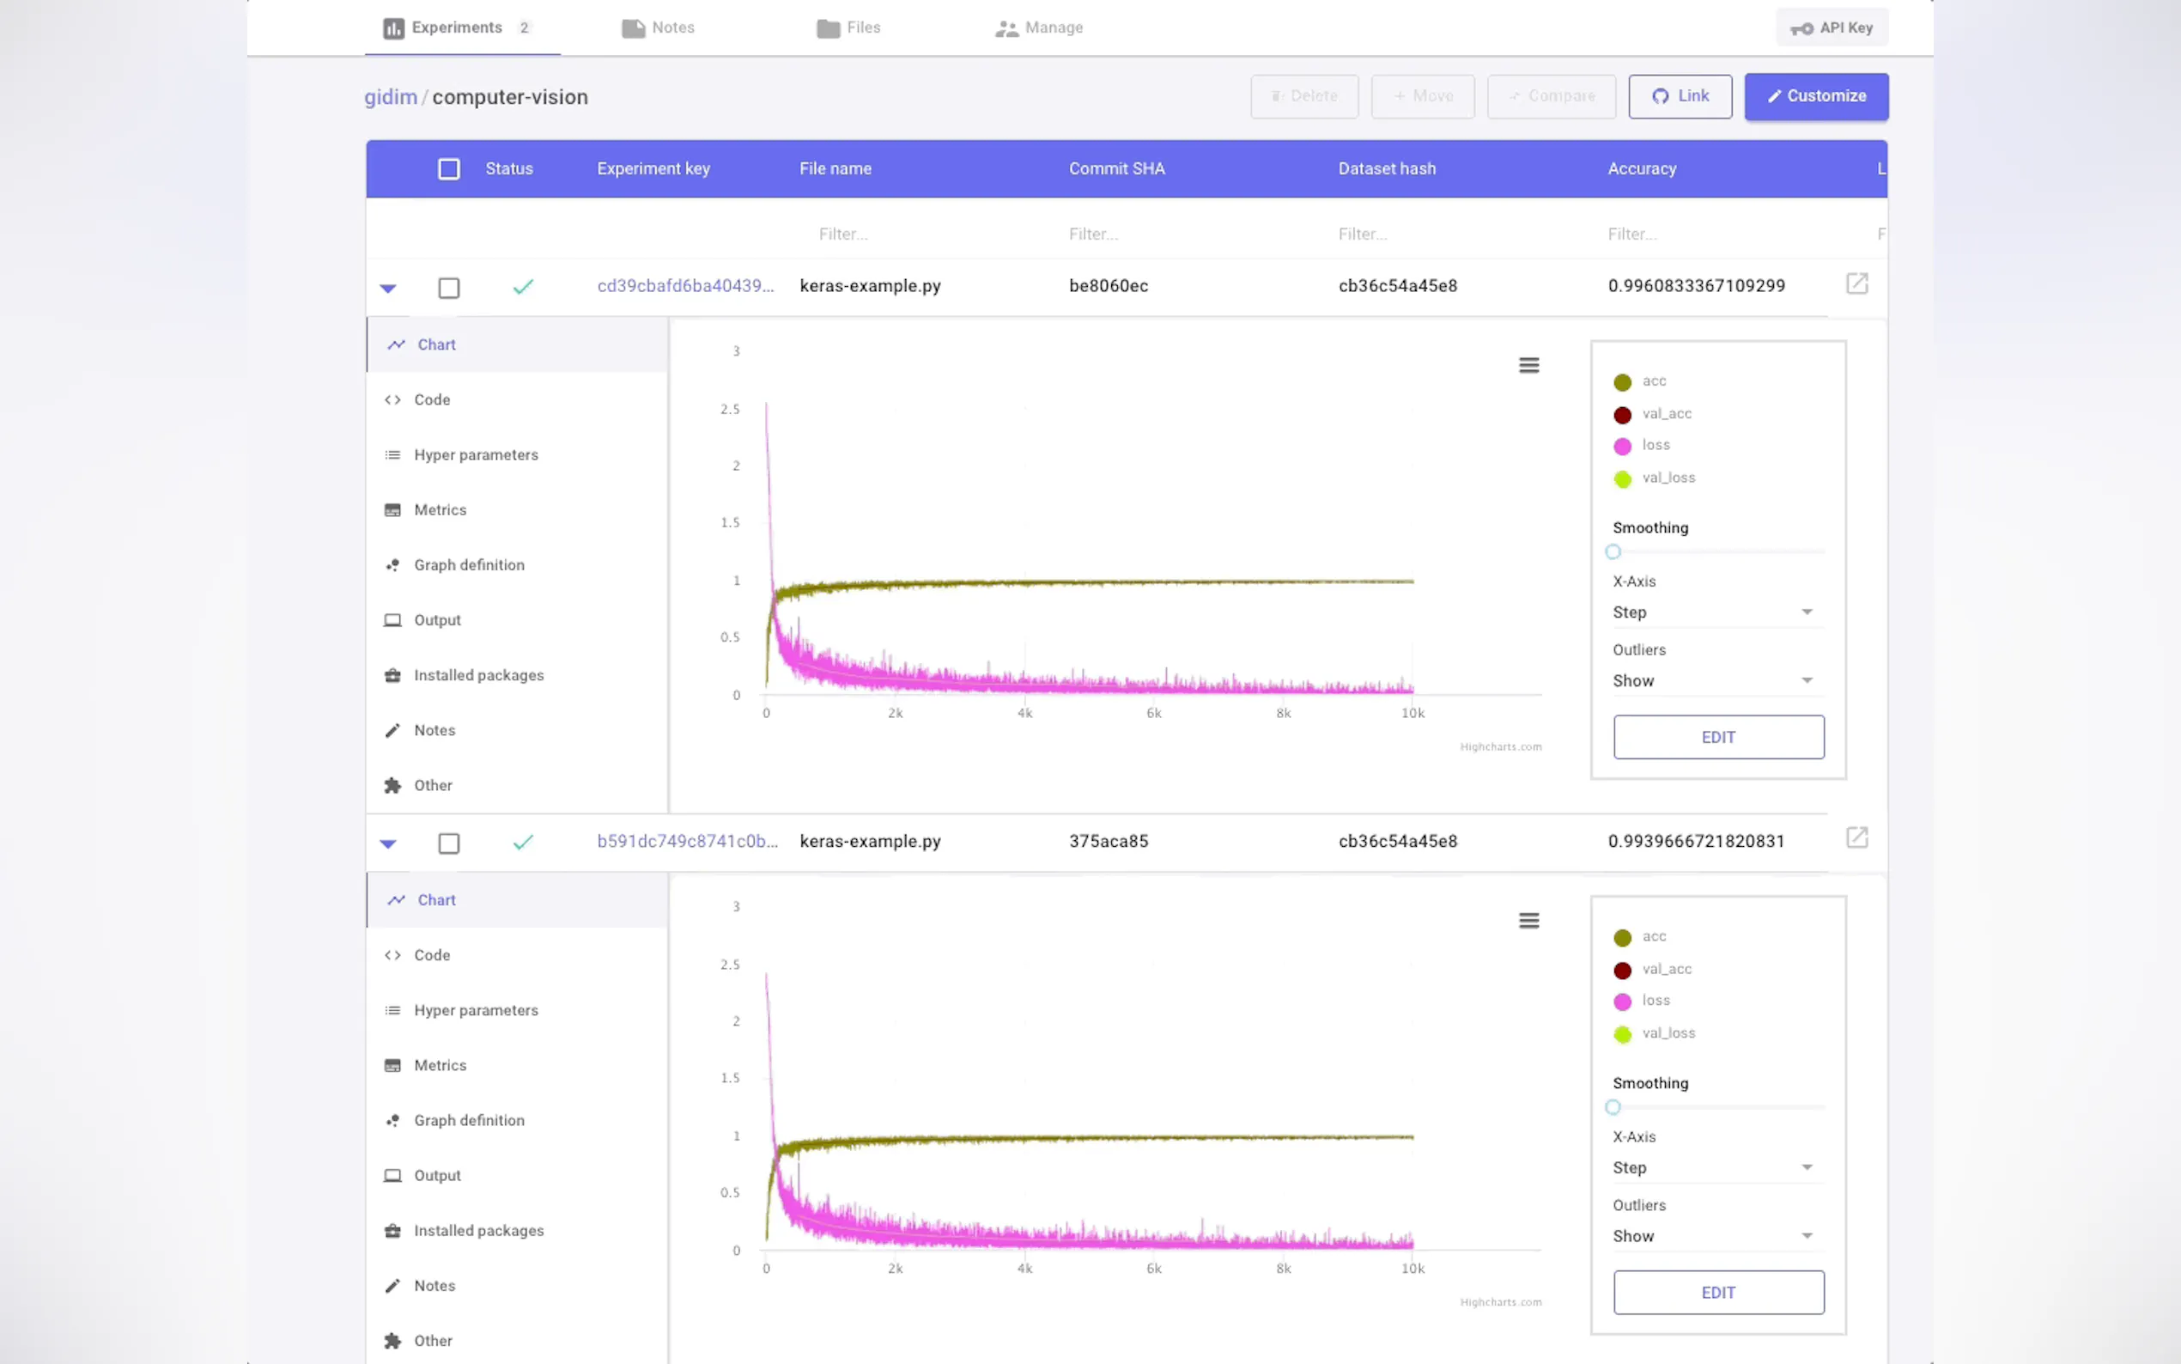Select checkbox for experiment b591dc749c8741c0b

pos(448,843)
